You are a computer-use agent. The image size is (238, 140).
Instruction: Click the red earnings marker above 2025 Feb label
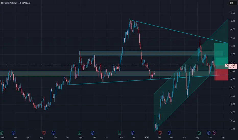point(160,133)
